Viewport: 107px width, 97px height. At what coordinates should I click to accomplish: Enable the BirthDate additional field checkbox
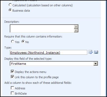tap(12, 93)
